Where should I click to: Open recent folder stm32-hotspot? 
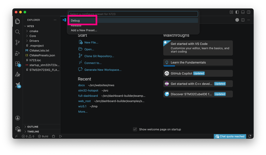tap(88, 91)
